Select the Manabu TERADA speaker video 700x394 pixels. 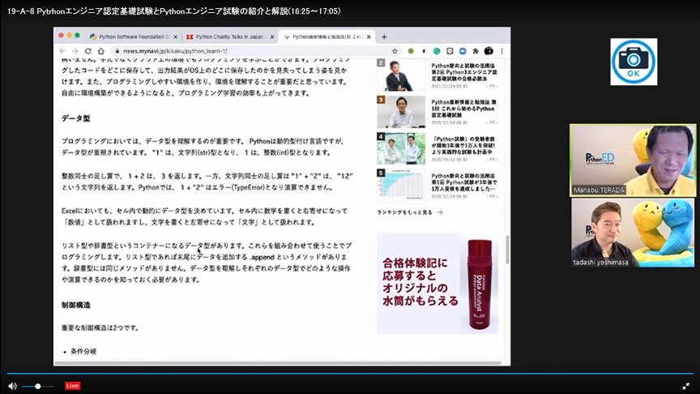coord(633,161)
